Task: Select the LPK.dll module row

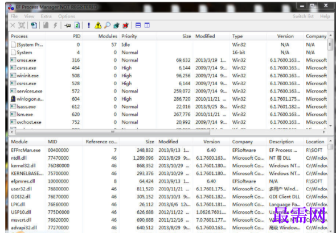Action: [x=168, y=205]
